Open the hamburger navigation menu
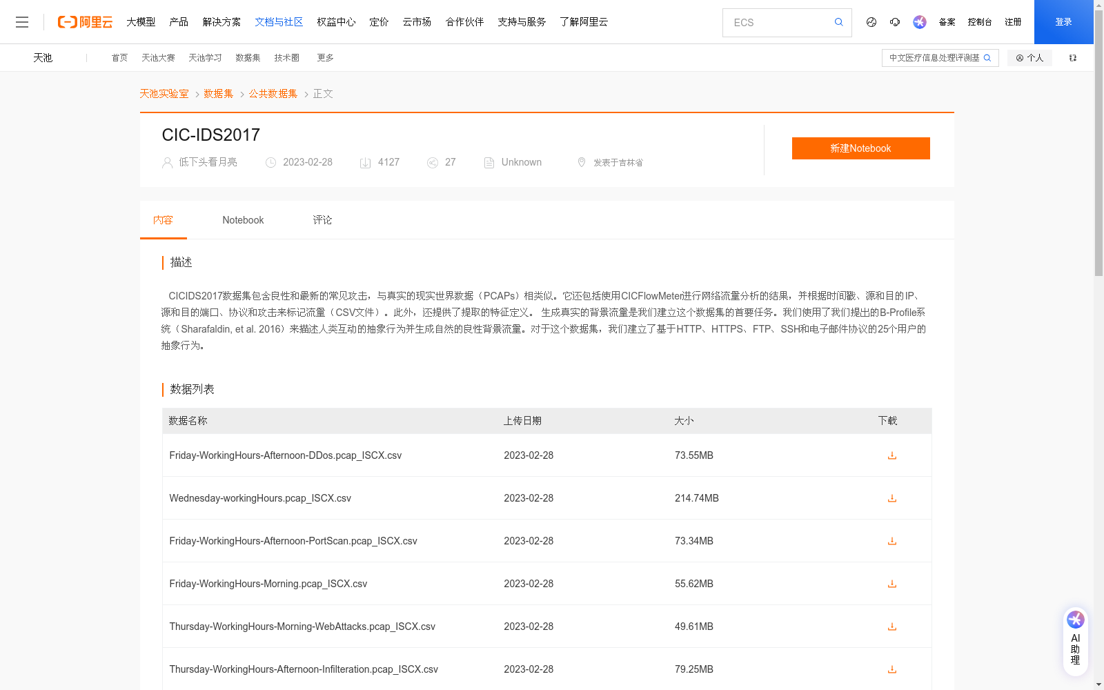 (x=22, y=21)
